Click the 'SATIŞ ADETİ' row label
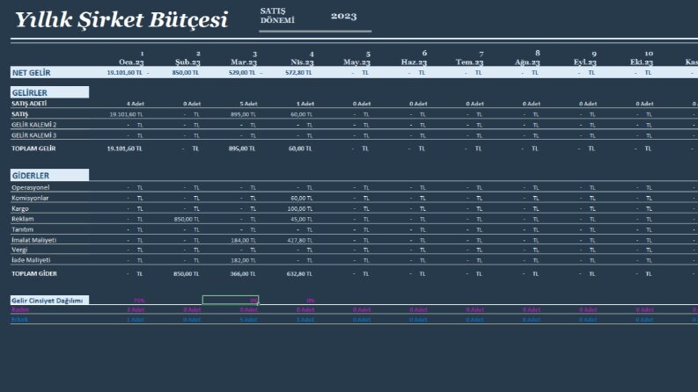 (x=29, y=104)
